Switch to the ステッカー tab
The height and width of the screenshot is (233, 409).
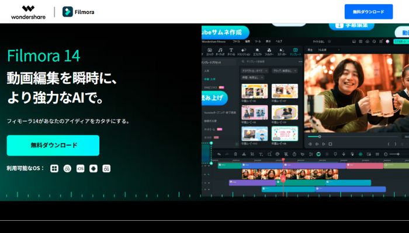click(282, 52)
